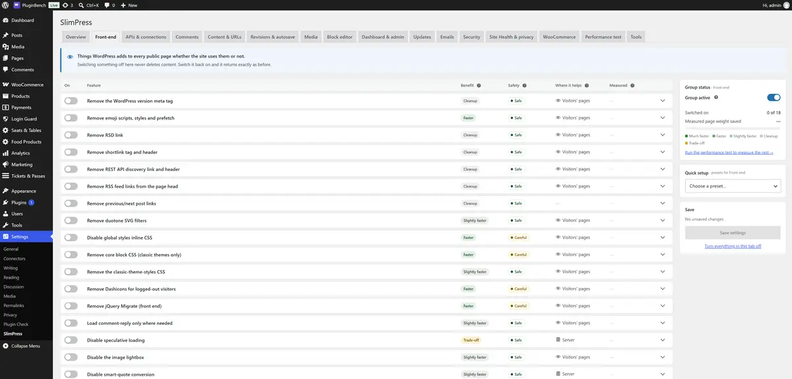Enable Remove emoji scripts, styles and prefetch

(x=71, y=118)
